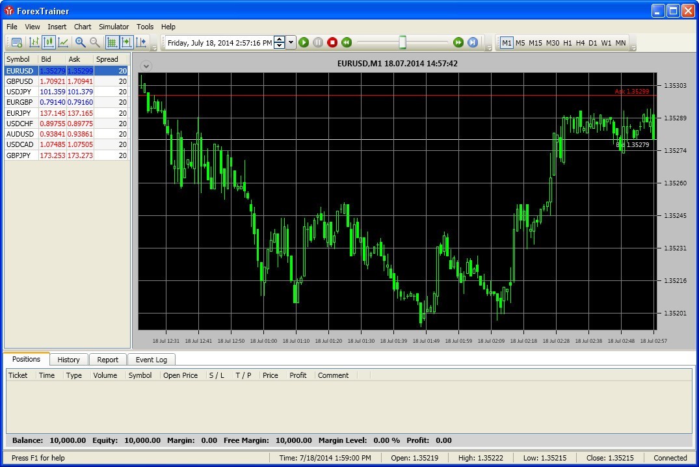Screen dimensions: 699x467
Task: Switch to candlestick chart view
Action: point(49,43)
